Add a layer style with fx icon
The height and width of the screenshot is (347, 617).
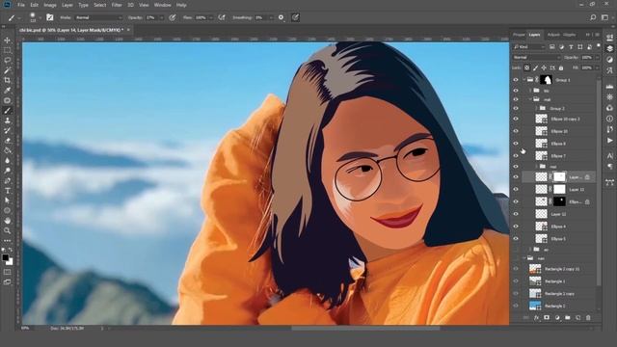[536, 317]
